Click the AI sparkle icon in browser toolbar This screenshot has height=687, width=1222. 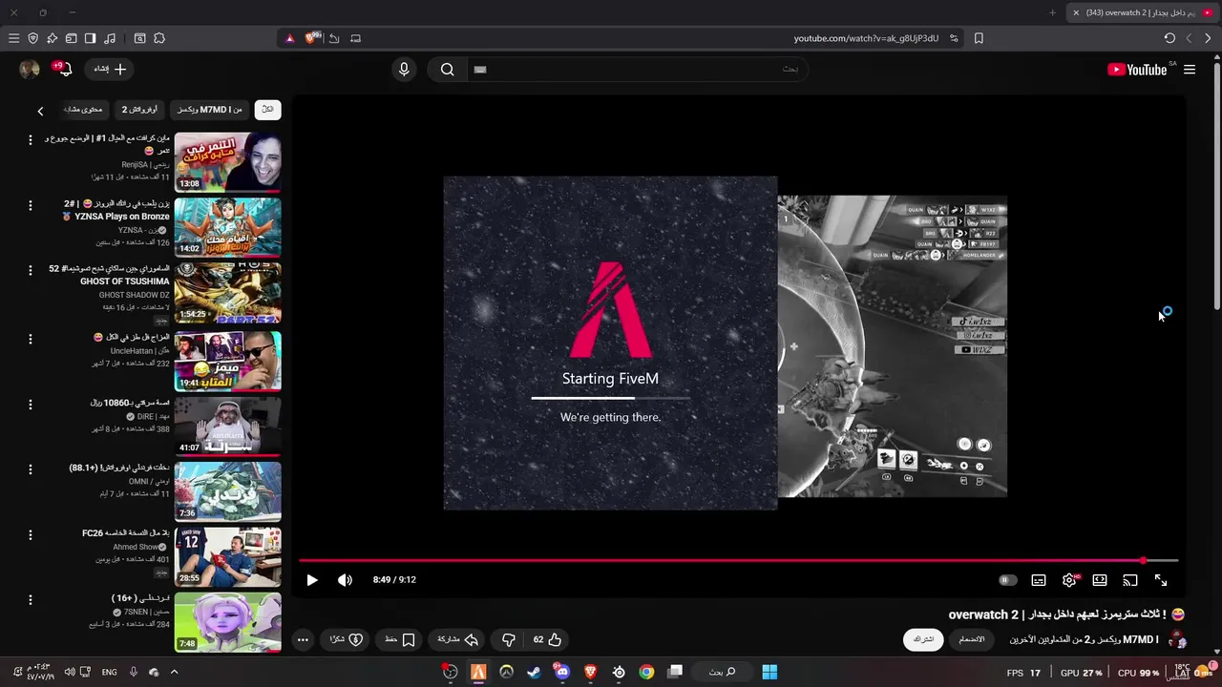52,38
